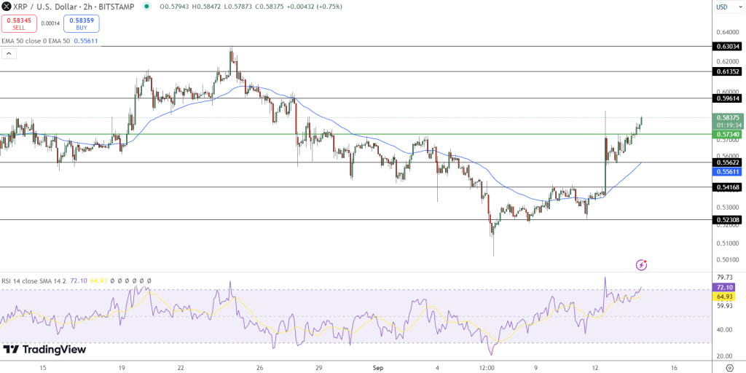This screenshot has height=373, width=746.
Task: Select the 0.52308 support level label
Action: coord(728,220)
